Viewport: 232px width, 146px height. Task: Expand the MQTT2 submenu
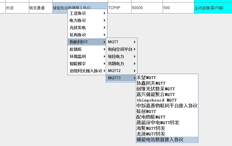click(121, 71)
